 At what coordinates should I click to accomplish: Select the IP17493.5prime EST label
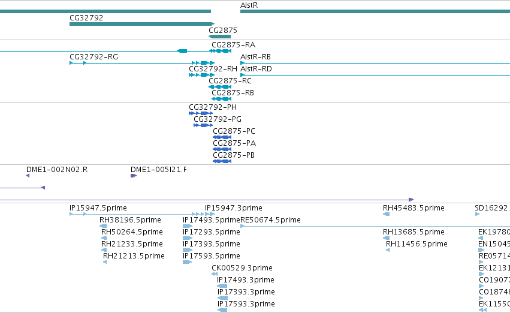tap(212, 220)
